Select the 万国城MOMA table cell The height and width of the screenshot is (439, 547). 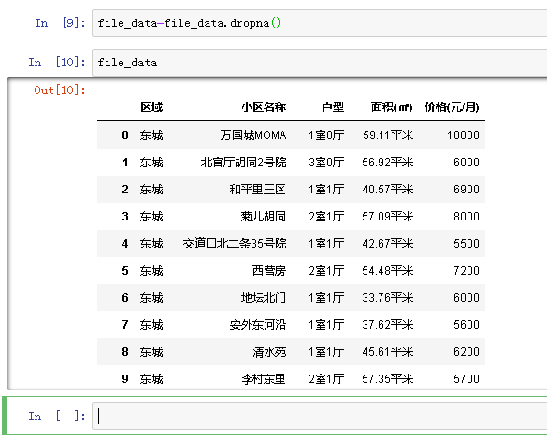point(253,135)
